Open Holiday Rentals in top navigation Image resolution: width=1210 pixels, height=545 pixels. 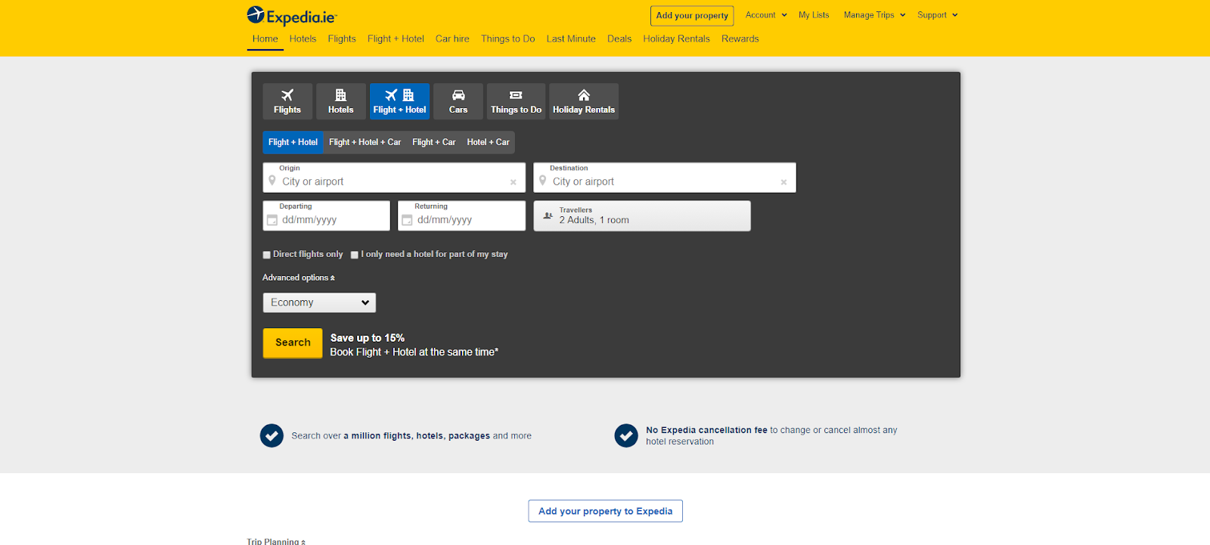click(x=676, y=39)
